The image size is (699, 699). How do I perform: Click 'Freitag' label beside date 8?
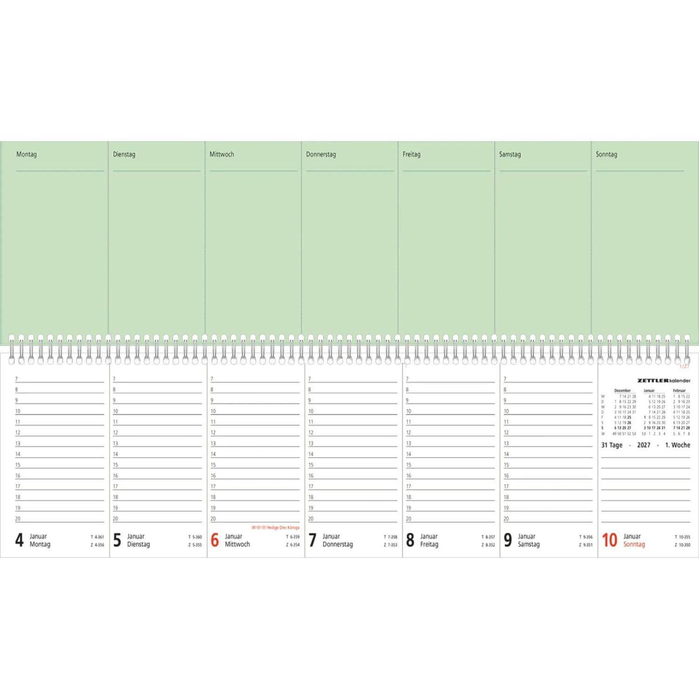point(429,544)
